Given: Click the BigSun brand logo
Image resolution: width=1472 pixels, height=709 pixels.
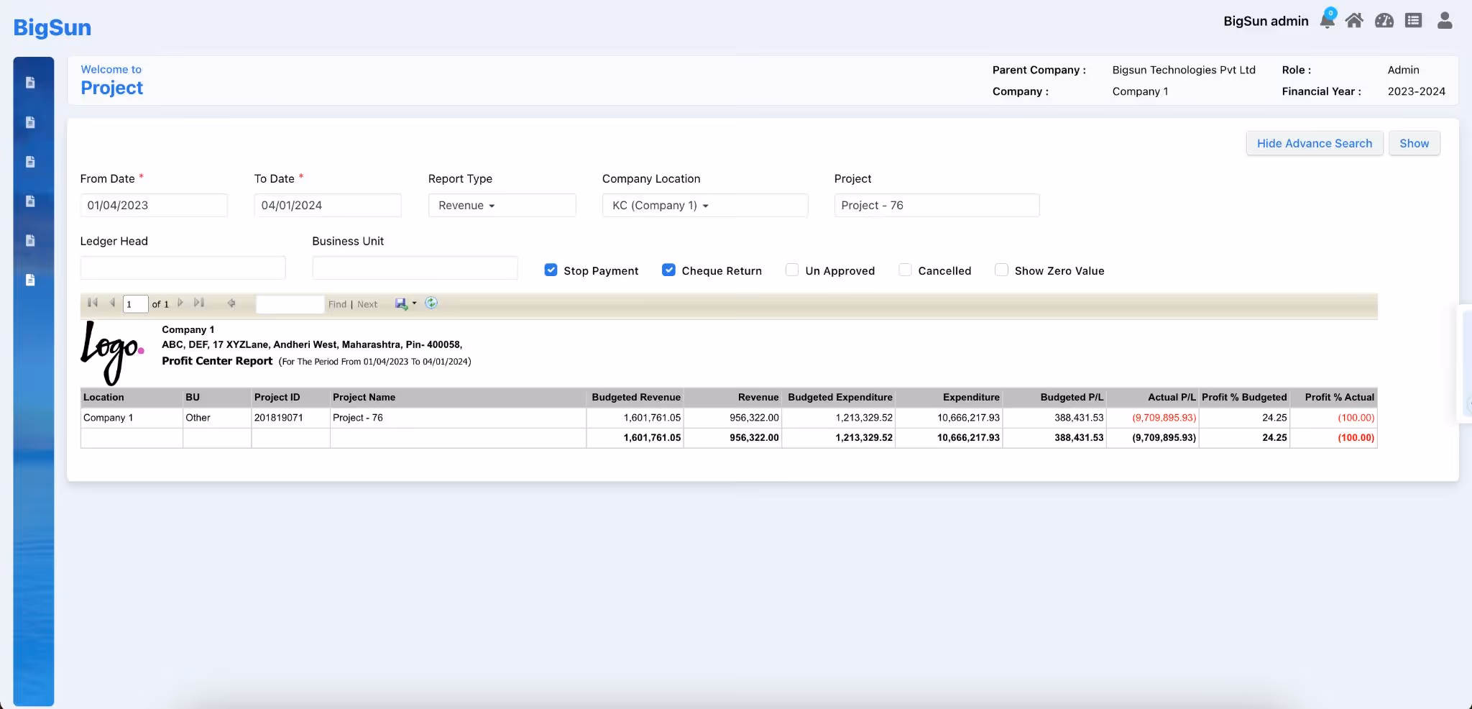Looking at the screenshot, I should (52, 27).
